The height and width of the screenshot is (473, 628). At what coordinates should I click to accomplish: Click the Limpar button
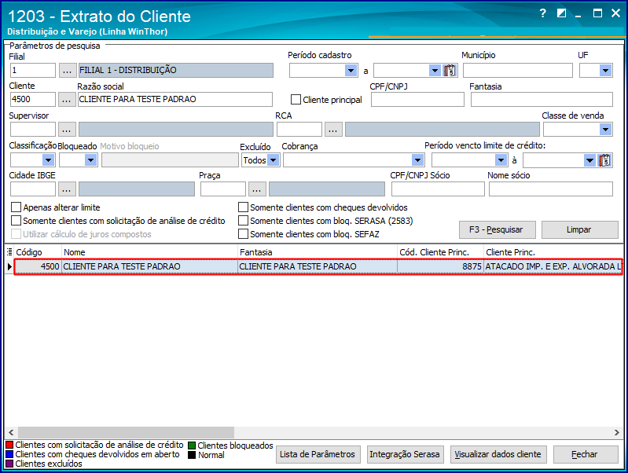pos(579,230)
